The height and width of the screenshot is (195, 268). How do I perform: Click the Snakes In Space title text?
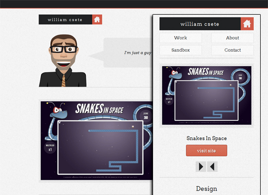point(207,138)
